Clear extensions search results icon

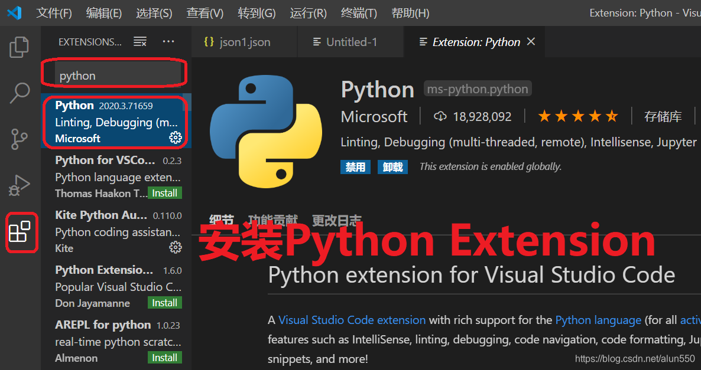pos(140,41)
